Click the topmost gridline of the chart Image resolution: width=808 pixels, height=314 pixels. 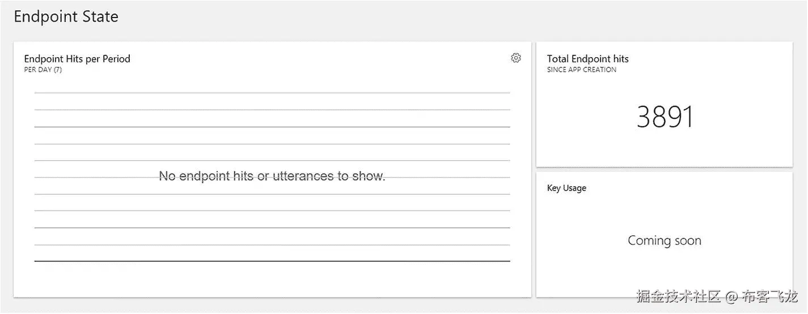click(x=272, y=92)
